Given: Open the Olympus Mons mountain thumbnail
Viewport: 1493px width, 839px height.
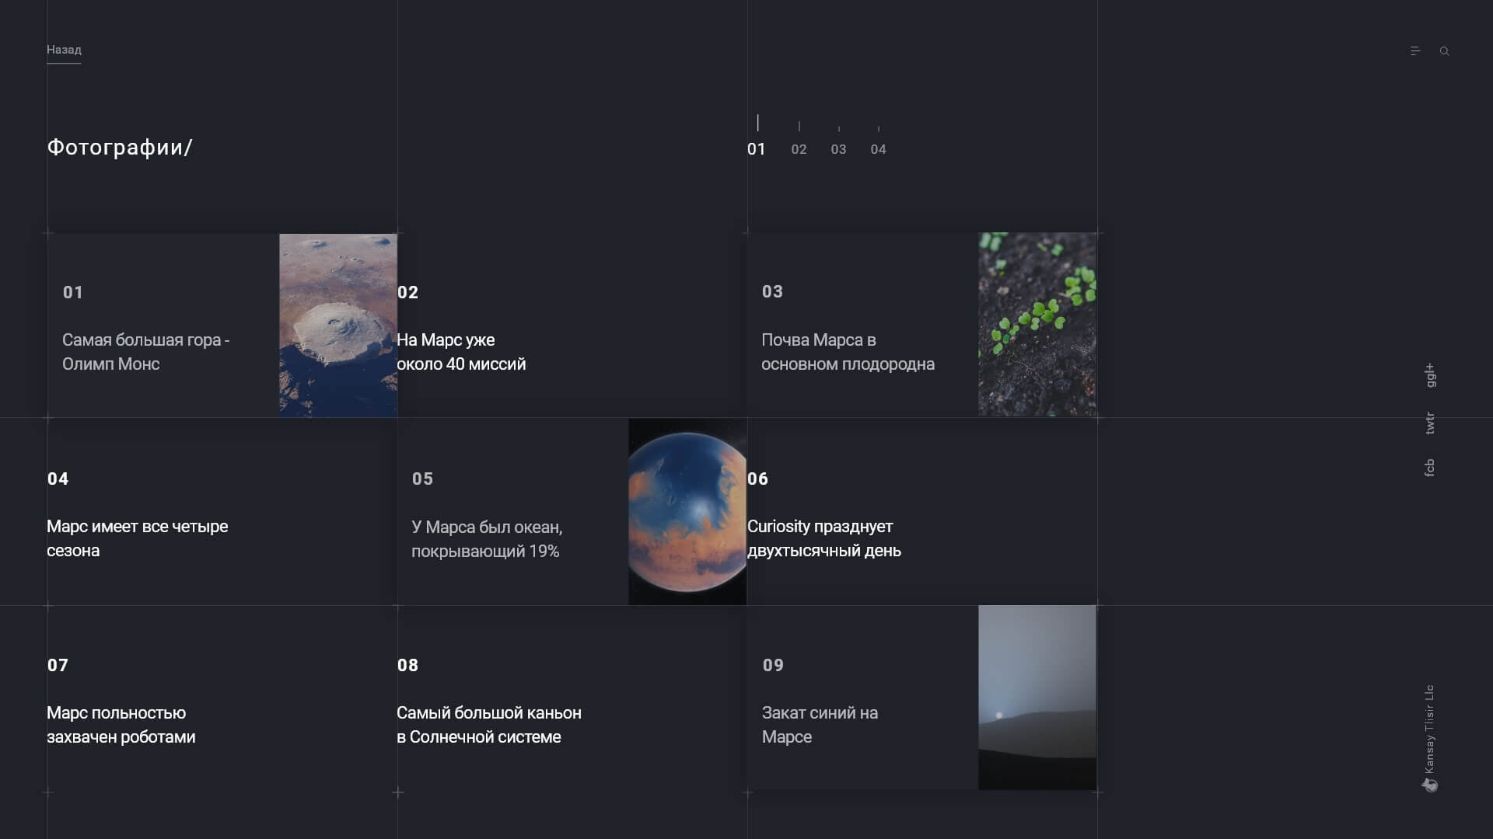Looking at the screenshot, I should point(338,326).
